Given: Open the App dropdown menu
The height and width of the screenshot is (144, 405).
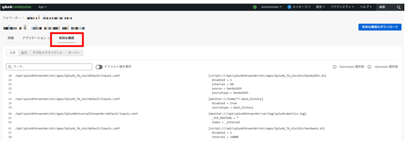Looking at the screenshot, I should pos(42,7).
